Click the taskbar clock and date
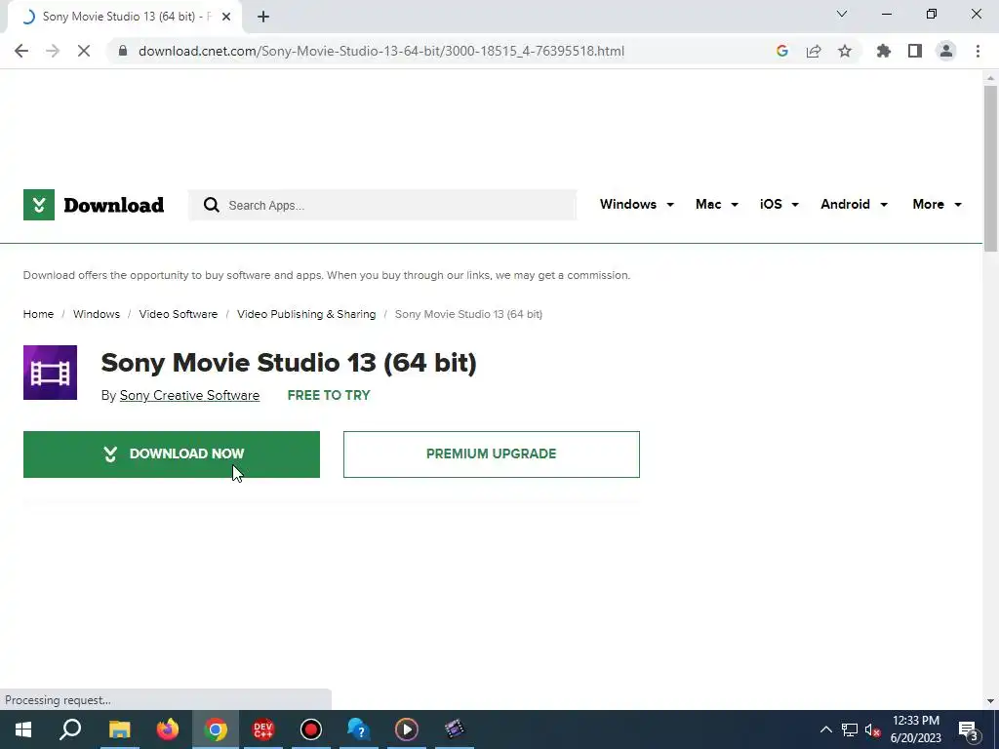This screenshot has width=999, height=749. coord(915,729)
